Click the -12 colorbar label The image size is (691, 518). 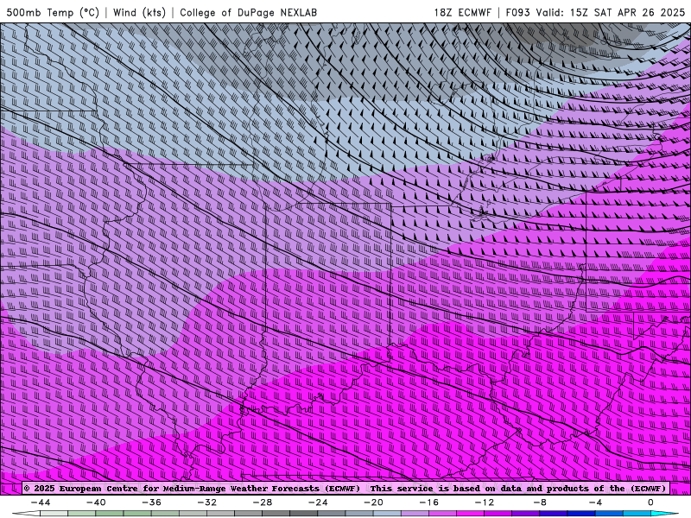tap(485, 502)
